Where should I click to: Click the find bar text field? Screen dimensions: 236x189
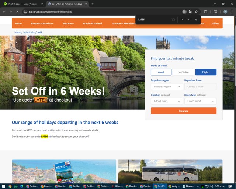pyautogui.click(x=153, y=20)
